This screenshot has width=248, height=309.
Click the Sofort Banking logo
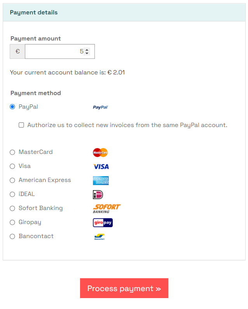[x=107, y=208]
